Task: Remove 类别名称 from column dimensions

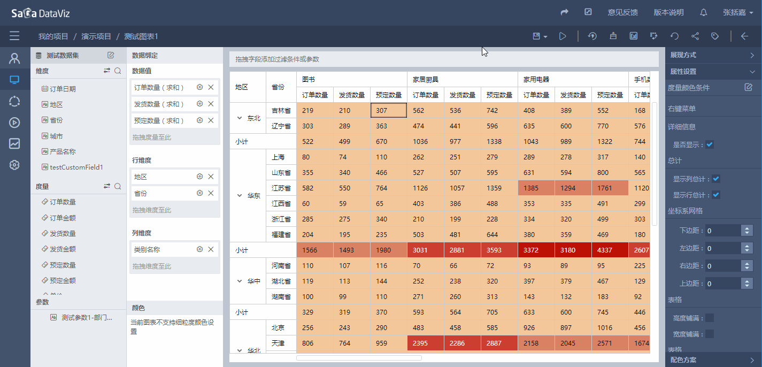Action: click(x=211, y=249)
